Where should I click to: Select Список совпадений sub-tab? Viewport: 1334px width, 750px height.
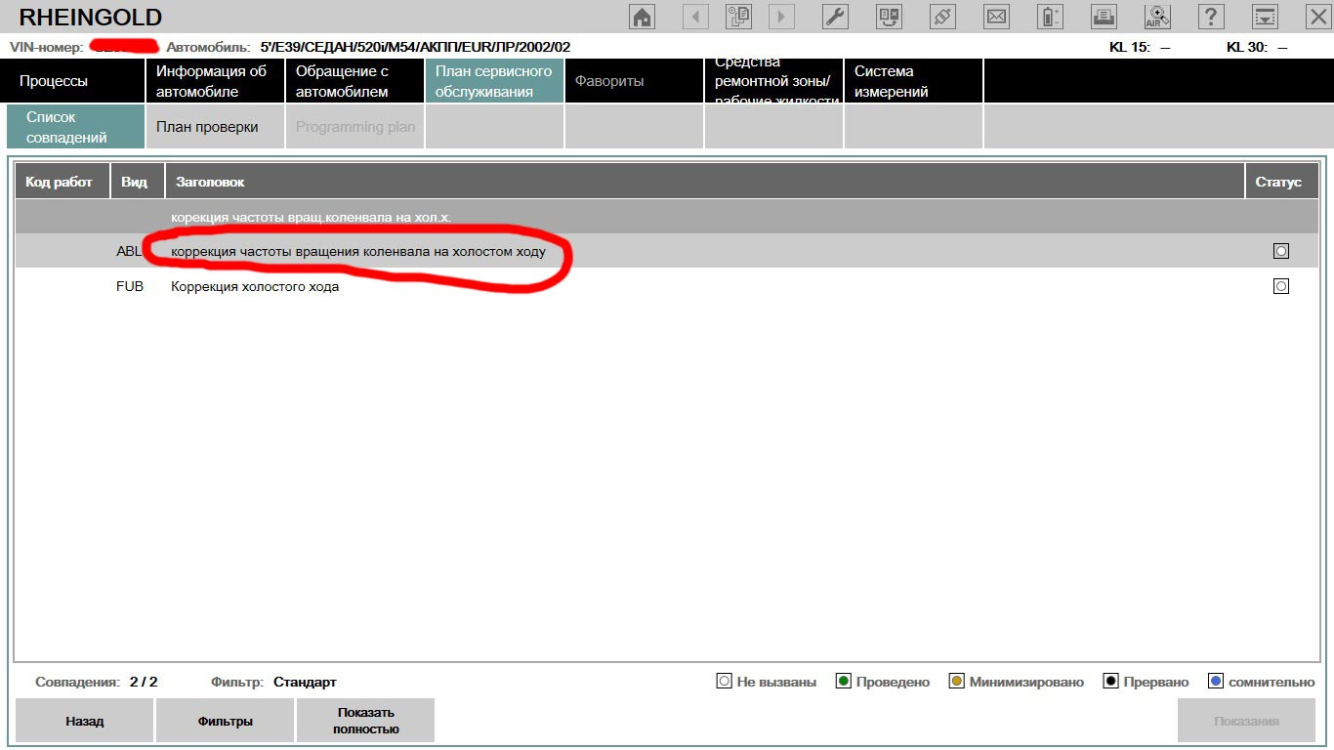click(75, 127)
